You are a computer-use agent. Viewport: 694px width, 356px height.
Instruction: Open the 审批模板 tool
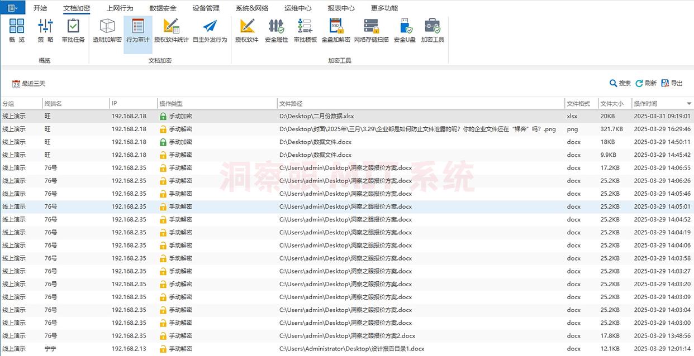(x=305, y=31)
